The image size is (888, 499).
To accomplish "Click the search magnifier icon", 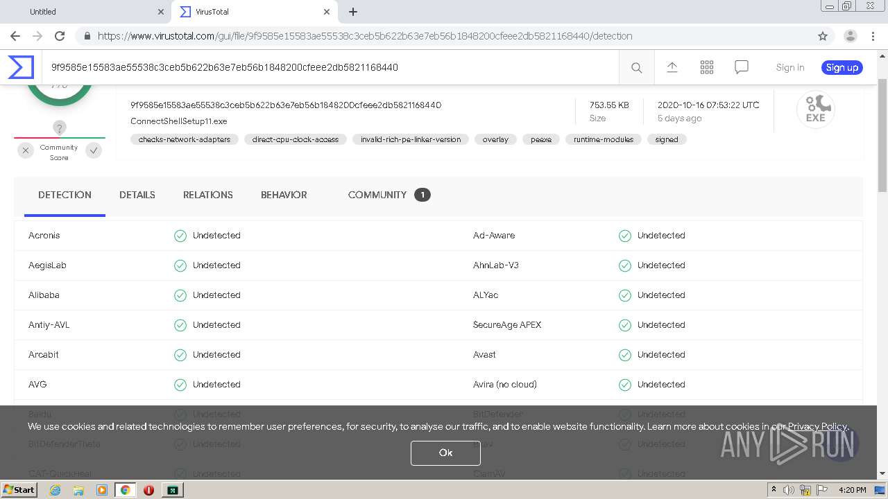I will click(636, 67).
